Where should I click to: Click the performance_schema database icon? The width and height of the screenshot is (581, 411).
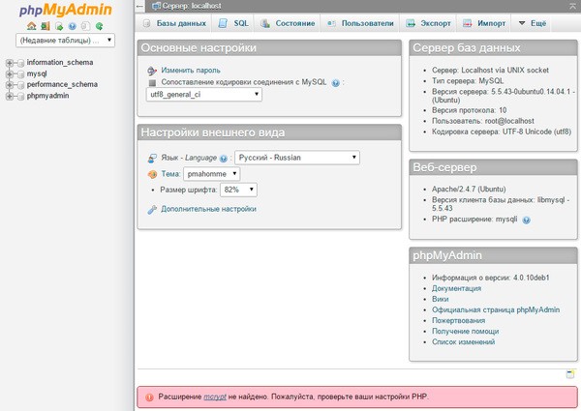pos(20,85)
